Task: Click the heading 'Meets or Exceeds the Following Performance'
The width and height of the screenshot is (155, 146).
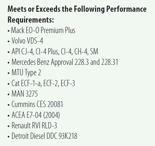Action: click(x=77, y=9)
